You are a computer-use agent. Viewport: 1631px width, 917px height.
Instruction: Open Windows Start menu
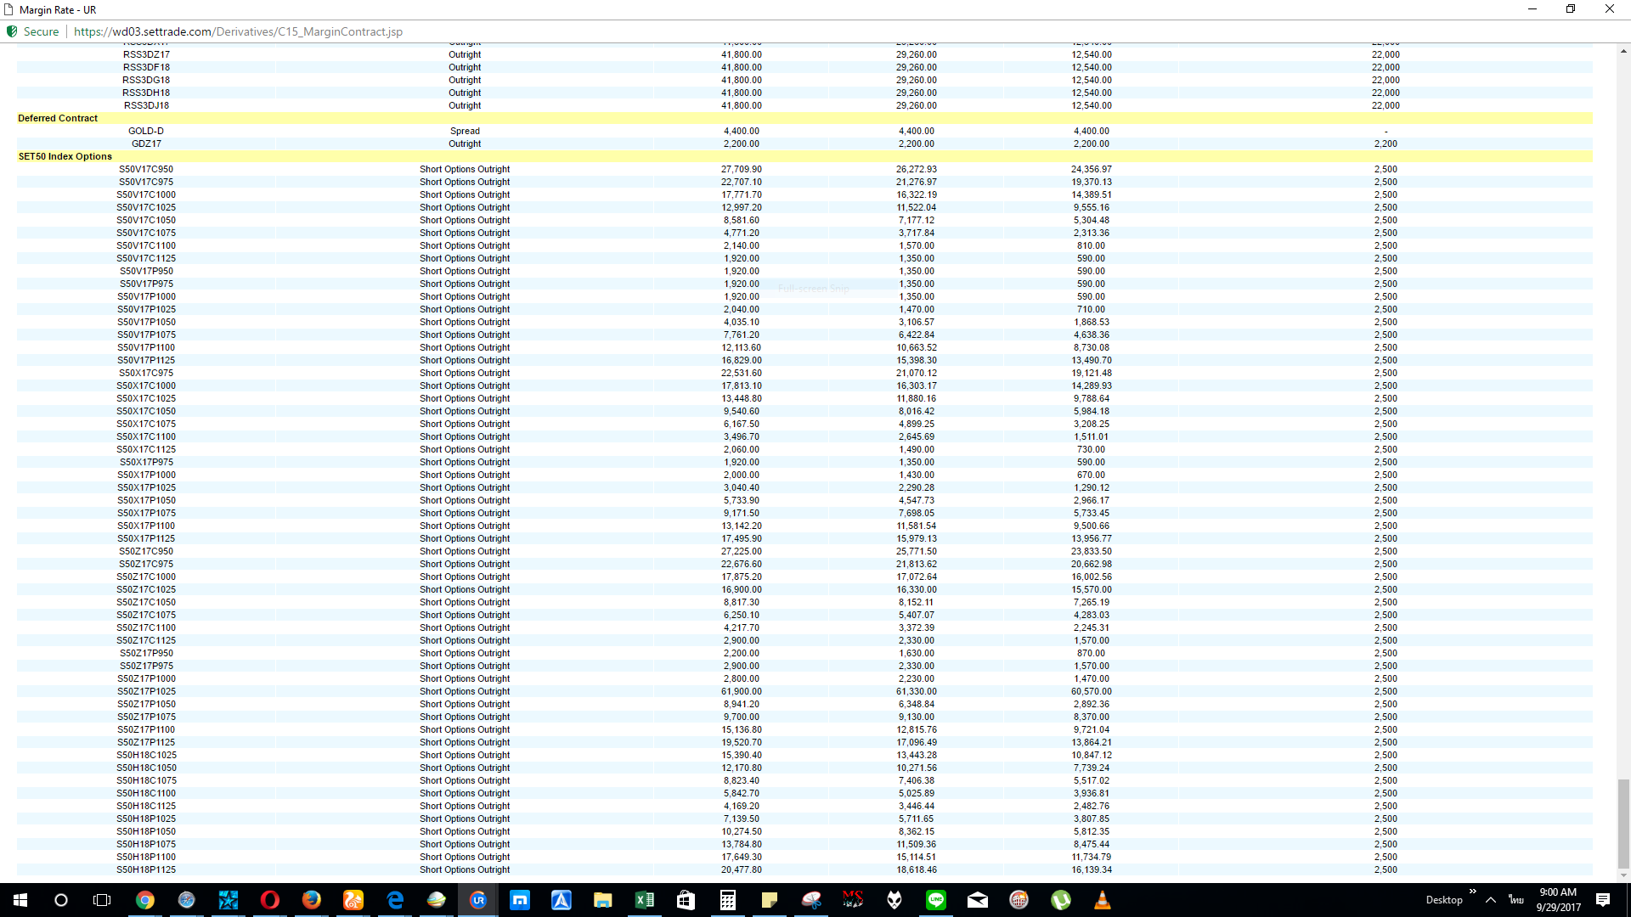pos(20,900)
